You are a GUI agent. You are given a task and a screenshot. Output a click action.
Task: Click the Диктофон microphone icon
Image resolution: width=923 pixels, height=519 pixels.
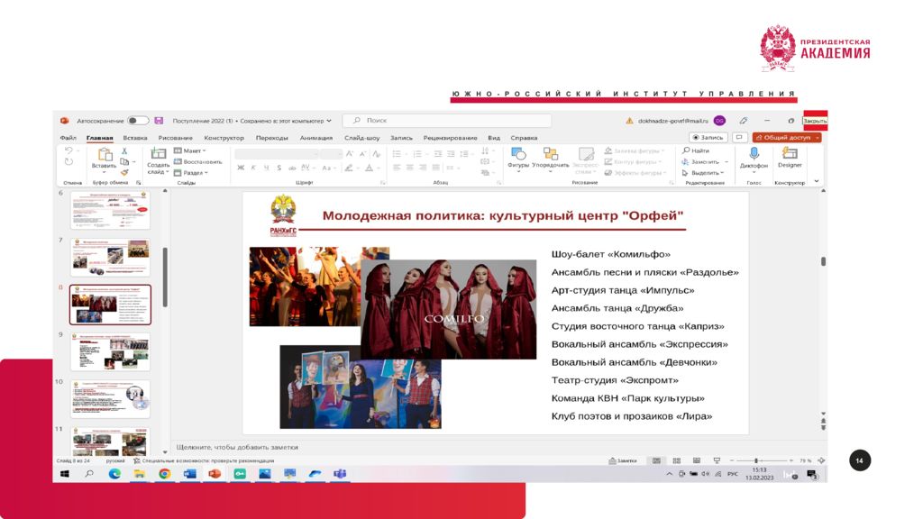tap(754, 154)
